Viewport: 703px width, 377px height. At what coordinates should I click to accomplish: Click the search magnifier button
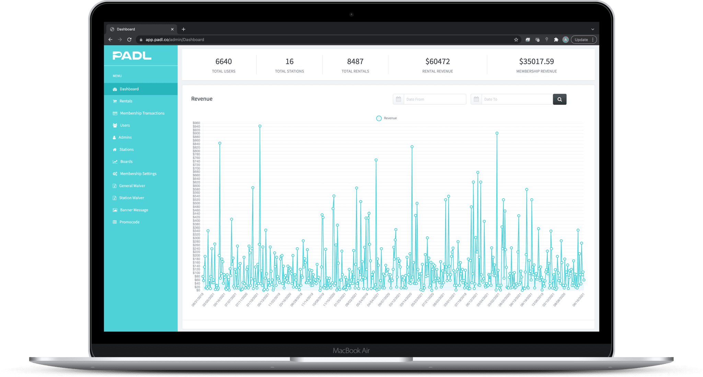(560, 99)
